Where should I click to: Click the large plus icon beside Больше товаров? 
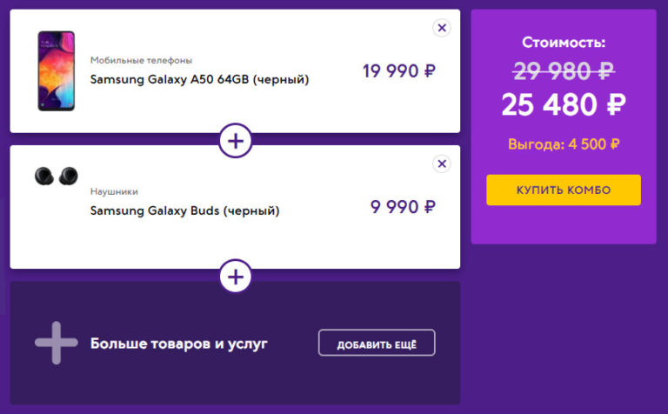pos(56,344)
